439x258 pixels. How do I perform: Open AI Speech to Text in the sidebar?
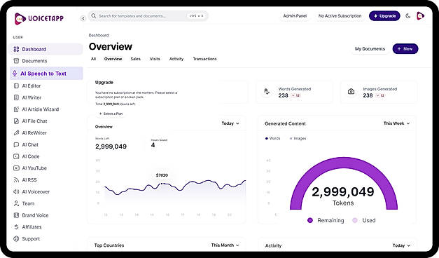46,74
